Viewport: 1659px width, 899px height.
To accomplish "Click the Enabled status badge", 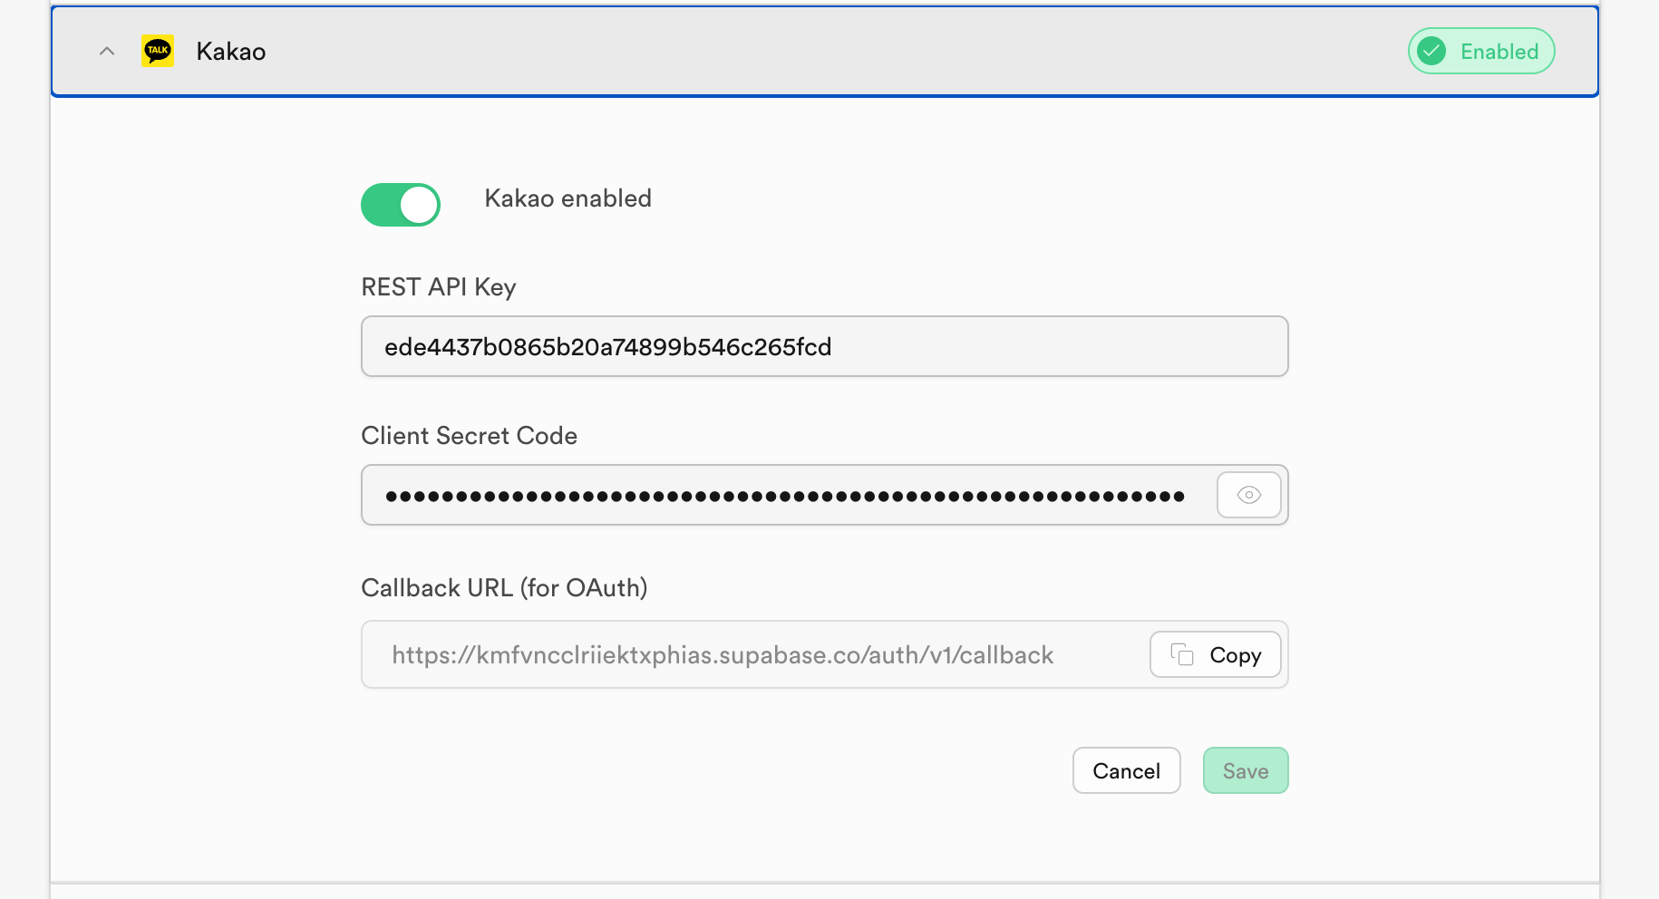I will [x=1481, y=51].
